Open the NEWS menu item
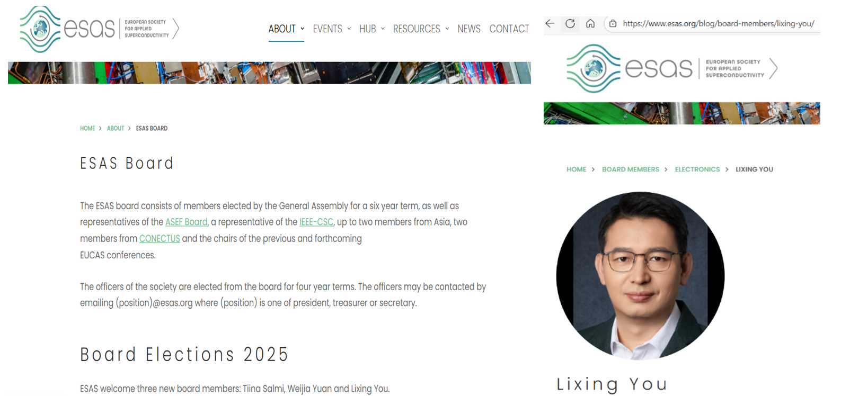The image size is (850, 396). tap(469, 29)
